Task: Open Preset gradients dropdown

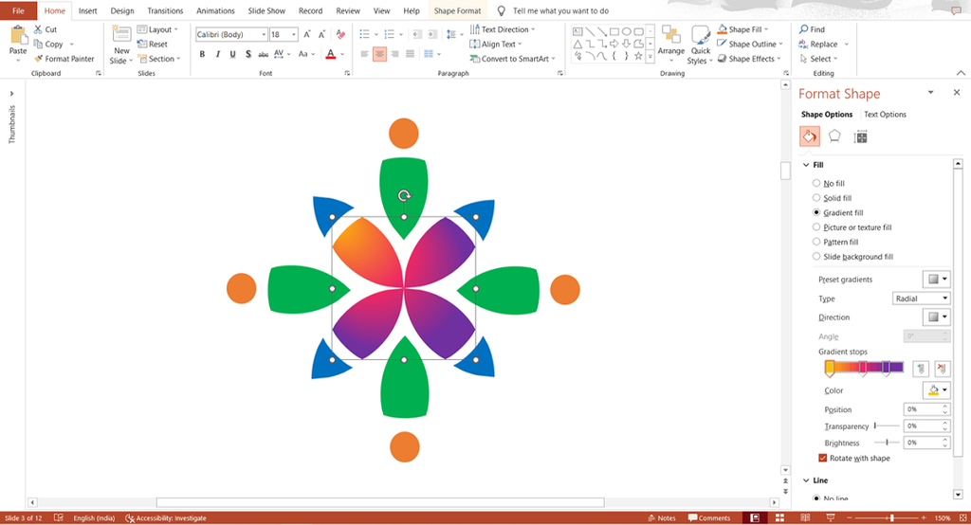Action: point(936,280)
